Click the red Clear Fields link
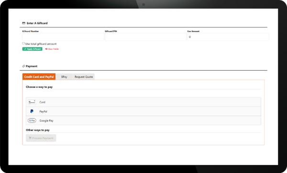Screen dimensions: 287x173 coord(52,49)
